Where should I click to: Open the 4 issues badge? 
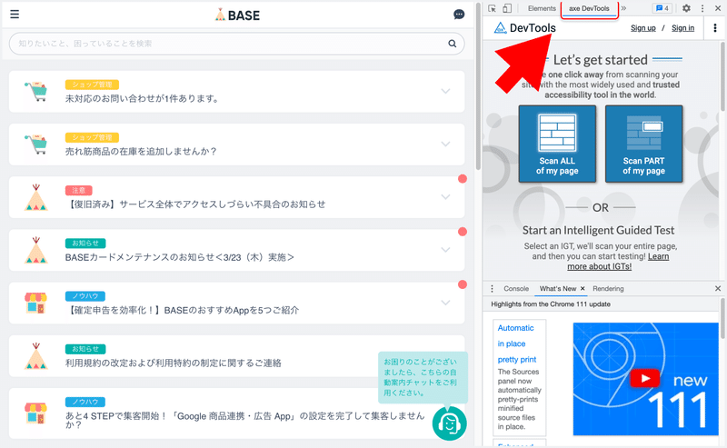click(662, 8)
